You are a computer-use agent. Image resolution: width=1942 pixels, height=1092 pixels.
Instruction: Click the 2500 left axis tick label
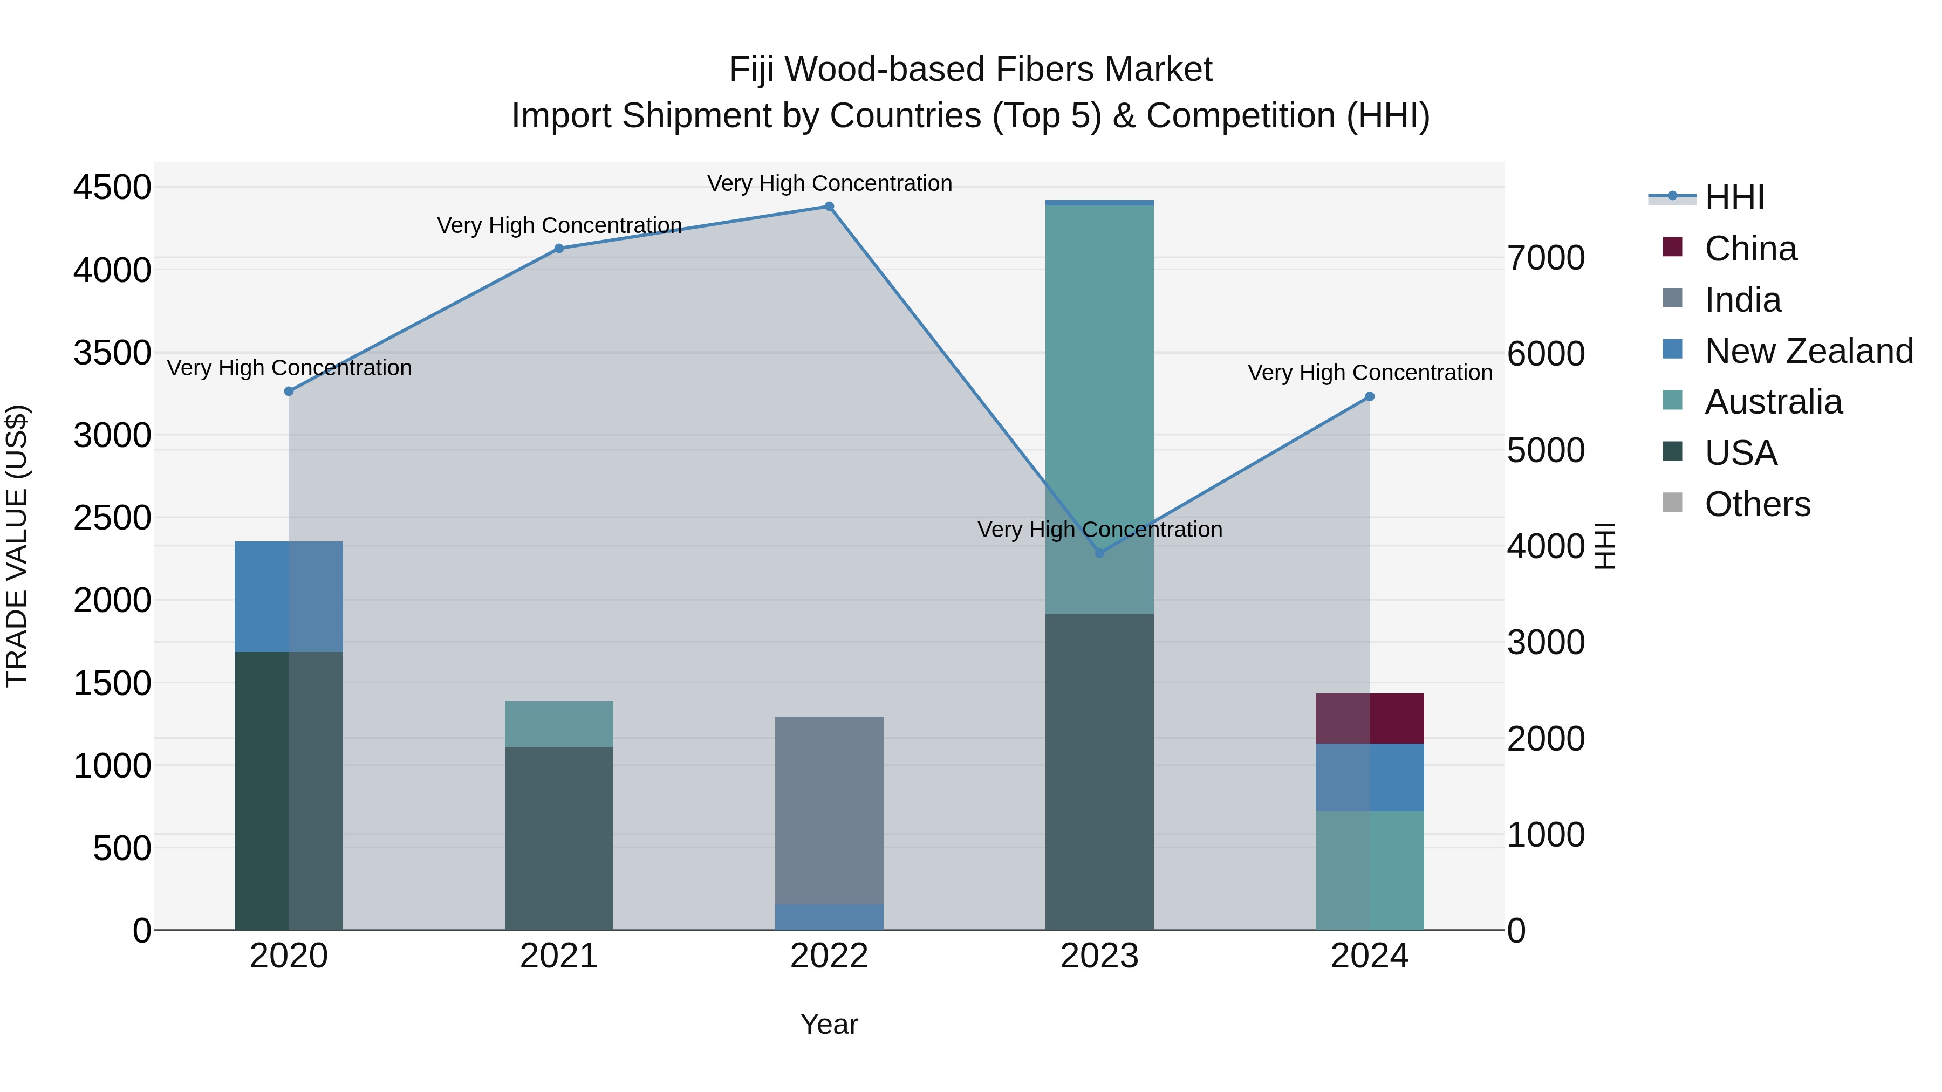[112, 518]
